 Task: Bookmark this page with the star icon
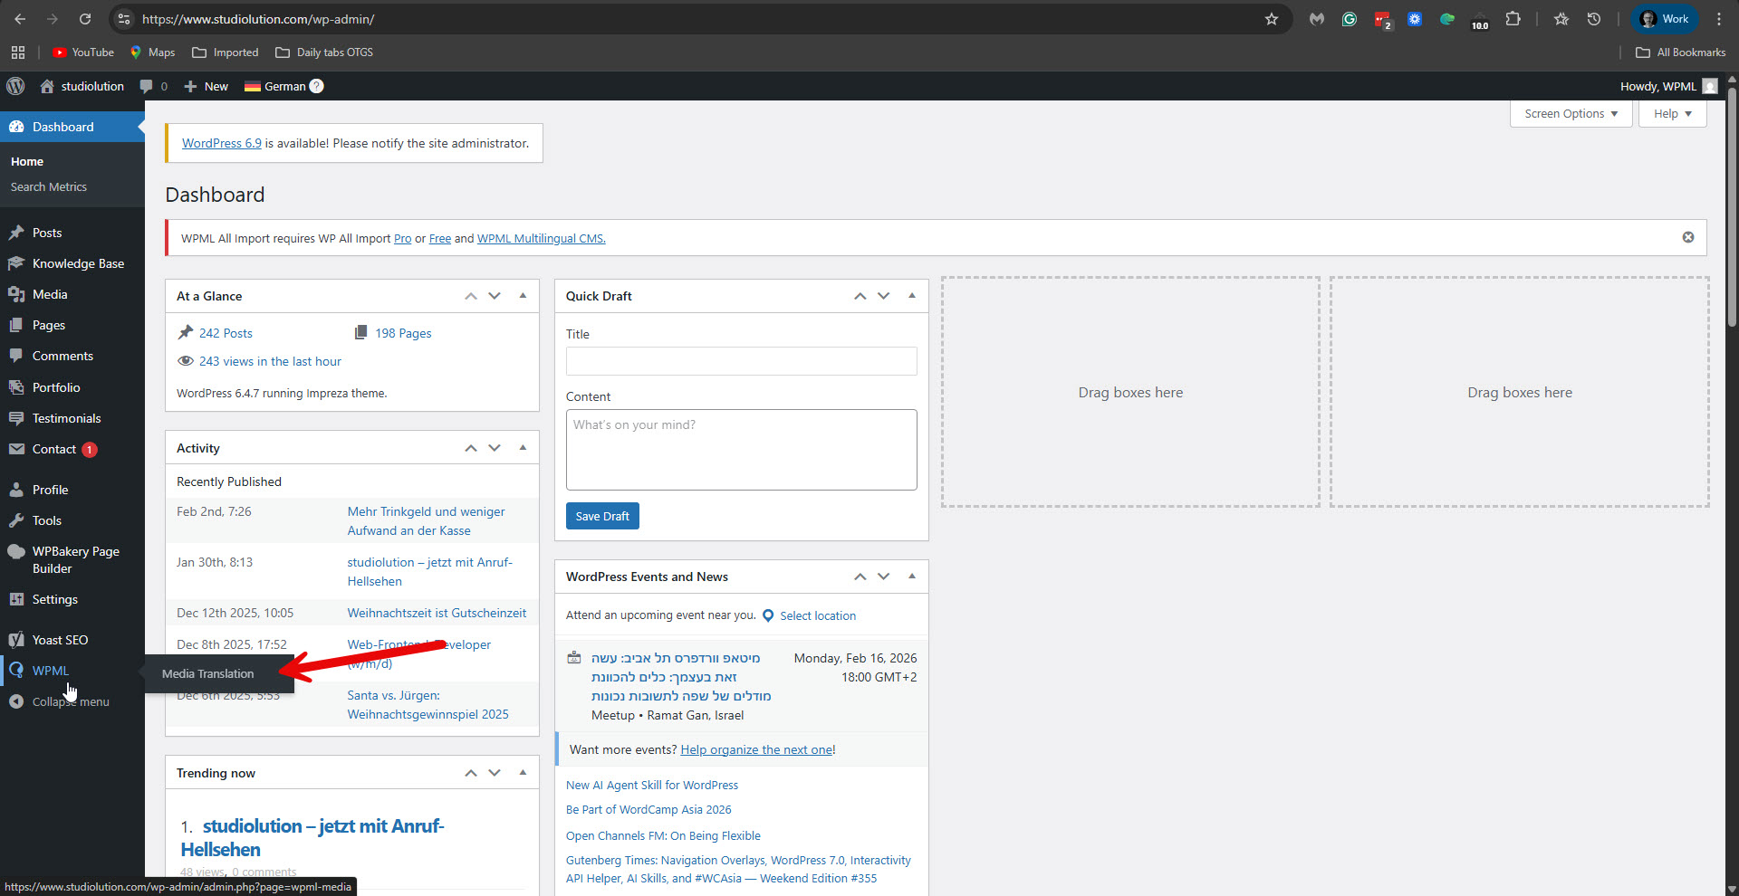coord(1271,19)
